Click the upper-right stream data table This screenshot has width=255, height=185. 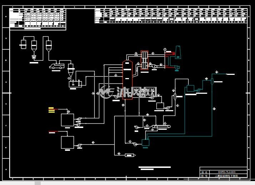(x=171, y=16)
